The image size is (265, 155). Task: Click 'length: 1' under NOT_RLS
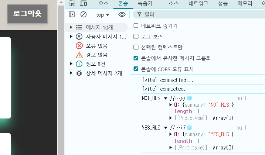187,111
